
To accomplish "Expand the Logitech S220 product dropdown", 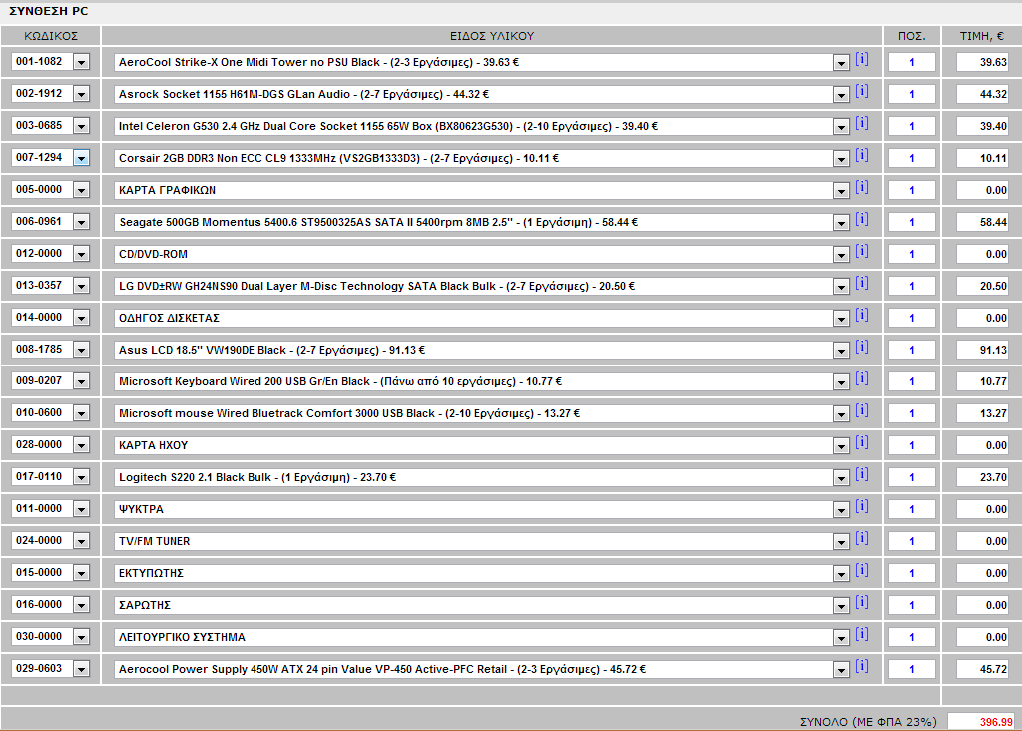I will [841, 478].
